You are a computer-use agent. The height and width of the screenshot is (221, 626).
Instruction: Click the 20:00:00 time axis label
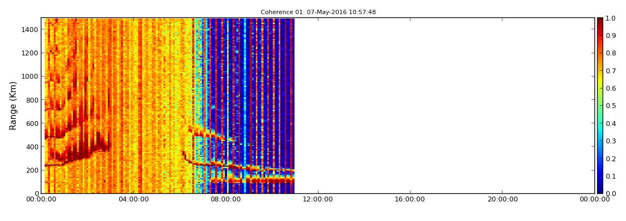502,200
